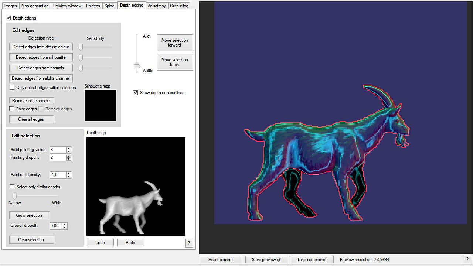
Task: Click the silhouette sensitivity slider handle
Action: (x=81, y=58)
